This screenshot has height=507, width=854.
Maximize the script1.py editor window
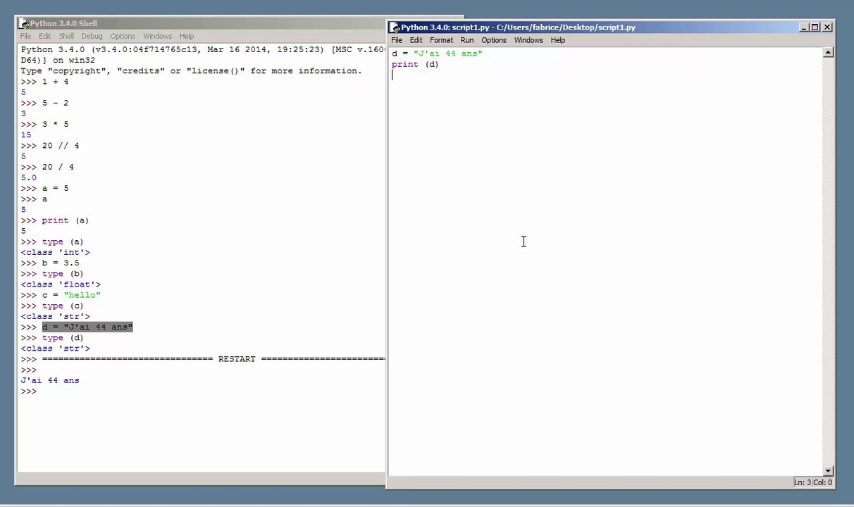click(815, 27)
